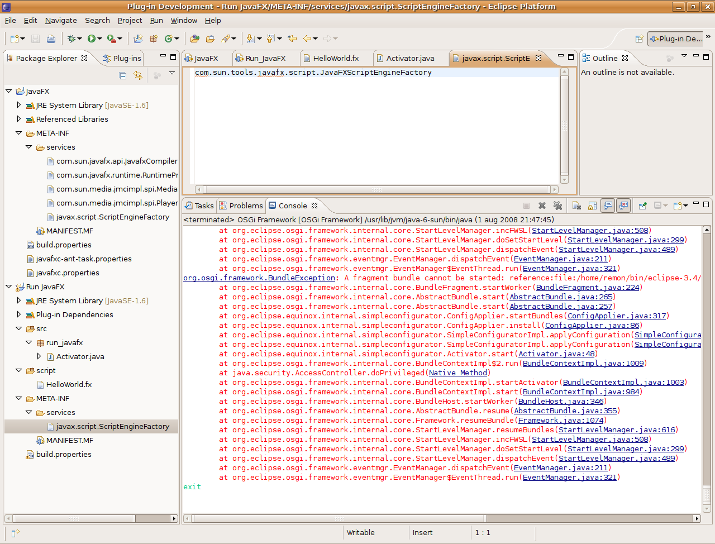715x544 pixels.
Task: Click the green Run button icon
Action: [91, 39]
